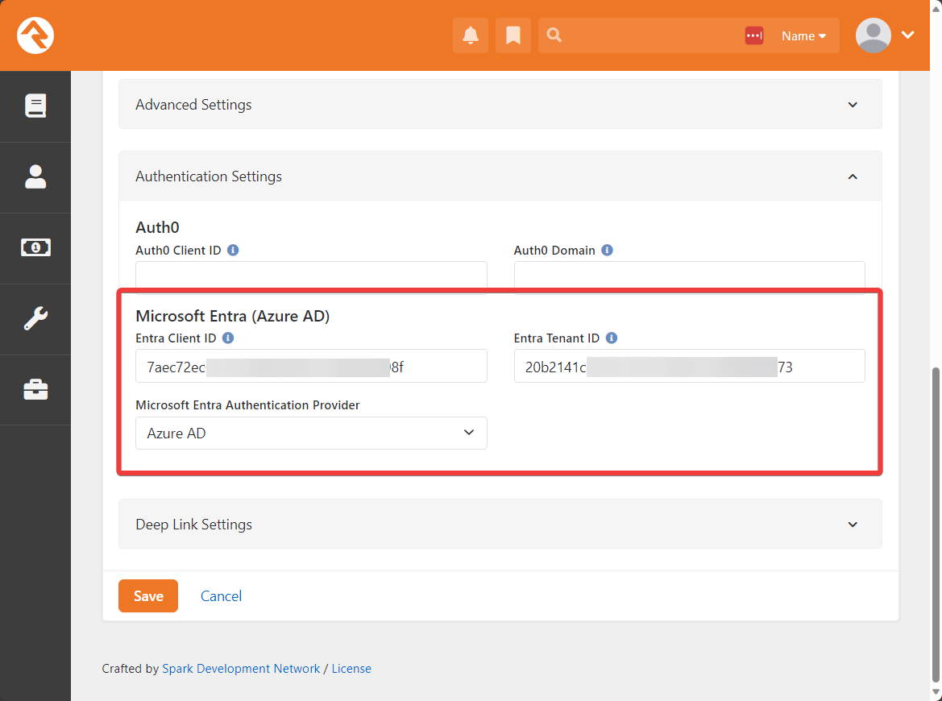Image resolution: width=942 pixels, height=701 pixels.
Task: Open the user menu chevron
Action: click(908, 35)
